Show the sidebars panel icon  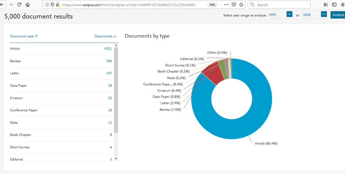coord(334,5)
